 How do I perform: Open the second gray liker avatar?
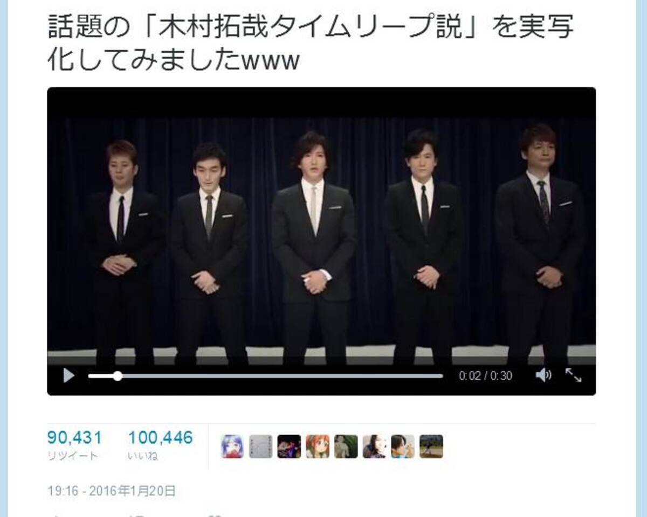261,446
